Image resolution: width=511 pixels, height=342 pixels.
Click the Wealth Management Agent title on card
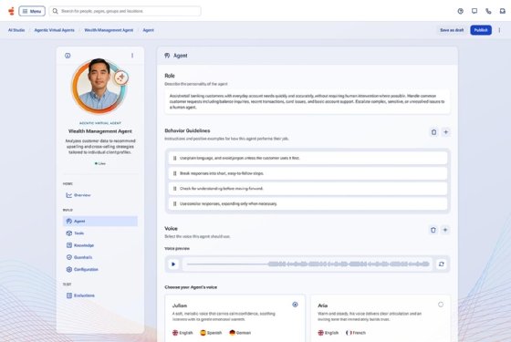(x=100, y=131)
